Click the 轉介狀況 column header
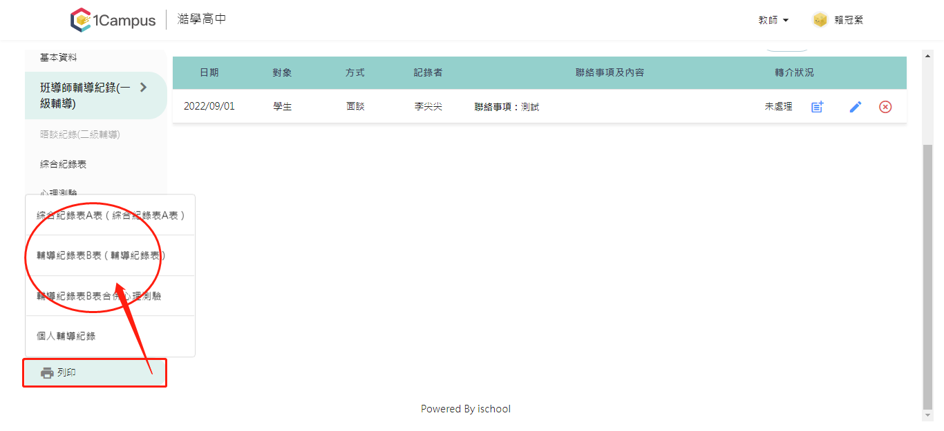This screenshot has width=944, height=431. point(794,72)
